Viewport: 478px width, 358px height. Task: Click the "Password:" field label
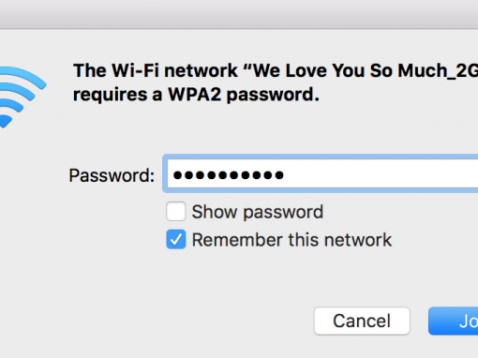[112, 175]
